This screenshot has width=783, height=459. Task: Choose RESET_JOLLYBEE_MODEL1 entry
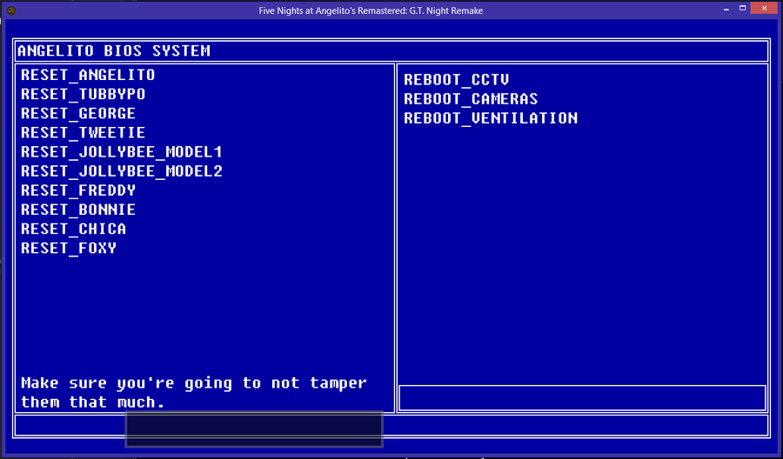(x=121, y=151)
